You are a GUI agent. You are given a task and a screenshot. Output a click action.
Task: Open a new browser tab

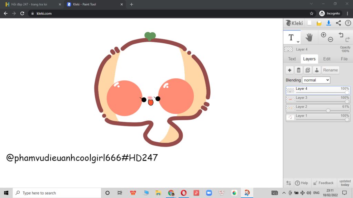(x=131, y=4)
